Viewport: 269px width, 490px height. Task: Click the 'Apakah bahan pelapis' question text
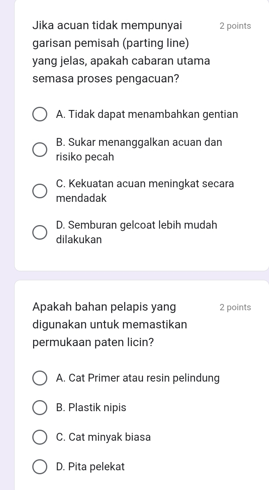pyautogui.click(x=105, y=307)
